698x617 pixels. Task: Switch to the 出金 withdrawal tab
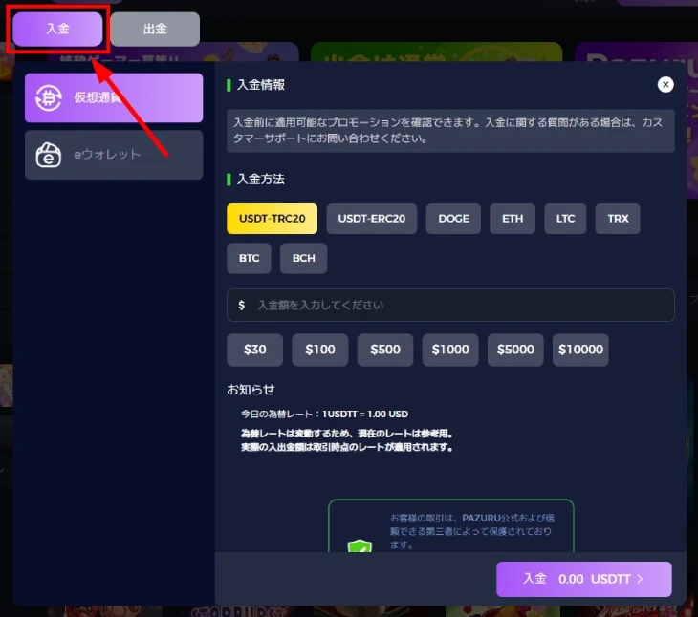pos(155,29)
